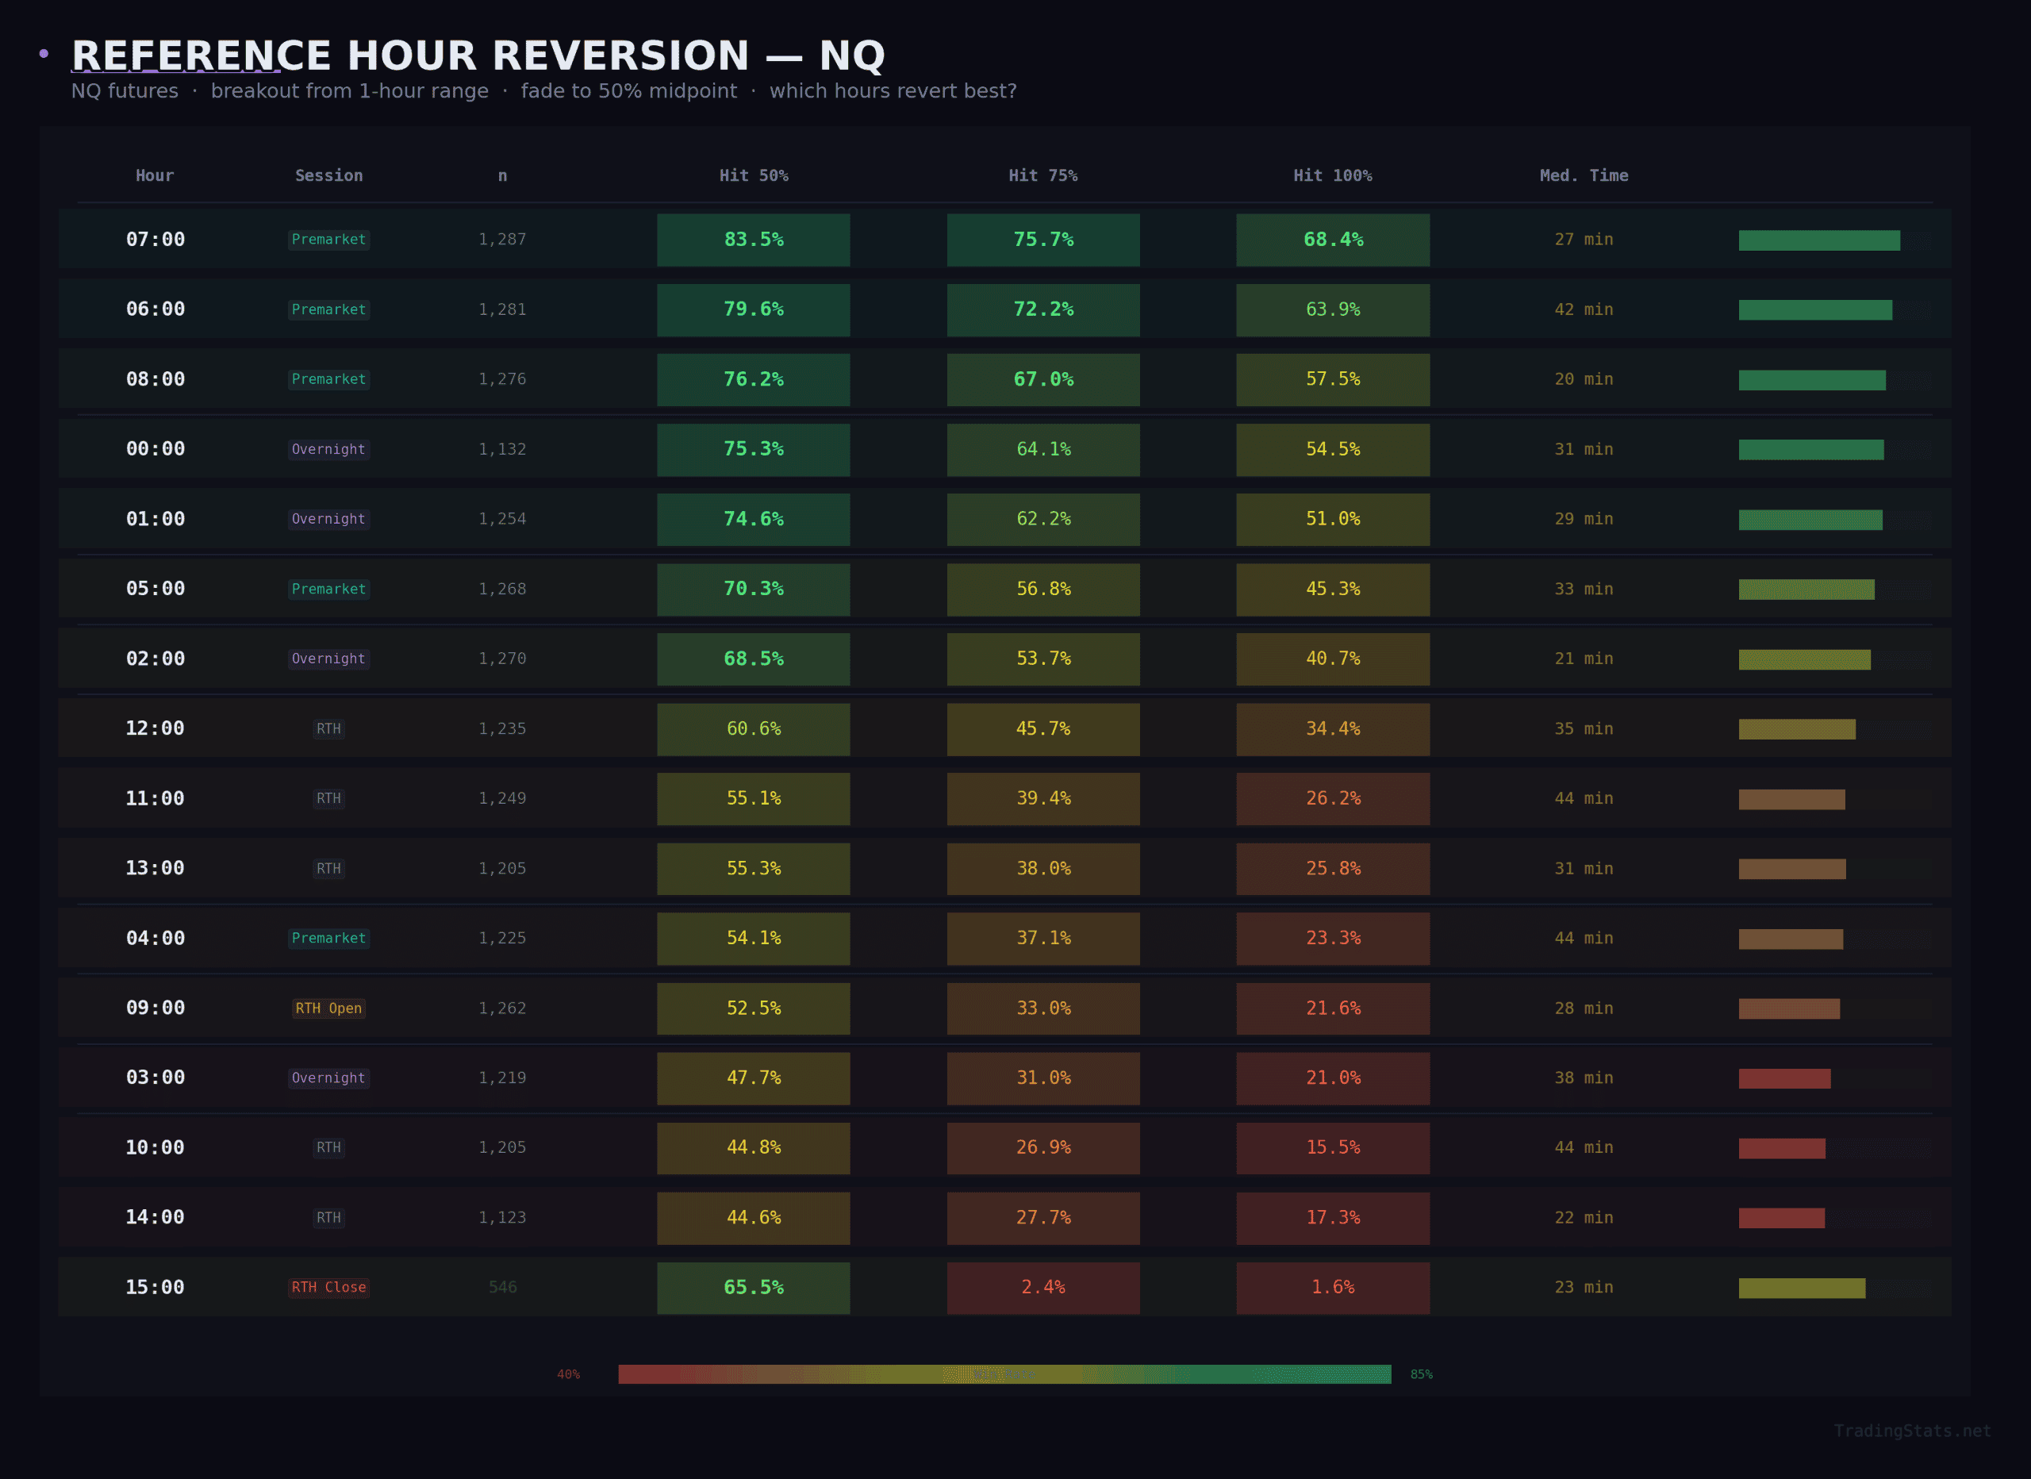Image resolution: width=2031 pixels, height=1479 pixels.
Task: Switch to the Hit 75% column header
Action: (1043, 175)
